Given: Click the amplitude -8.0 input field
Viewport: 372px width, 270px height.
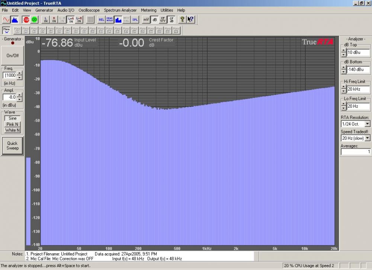Looking at the screenshot, I should (10, 97).
